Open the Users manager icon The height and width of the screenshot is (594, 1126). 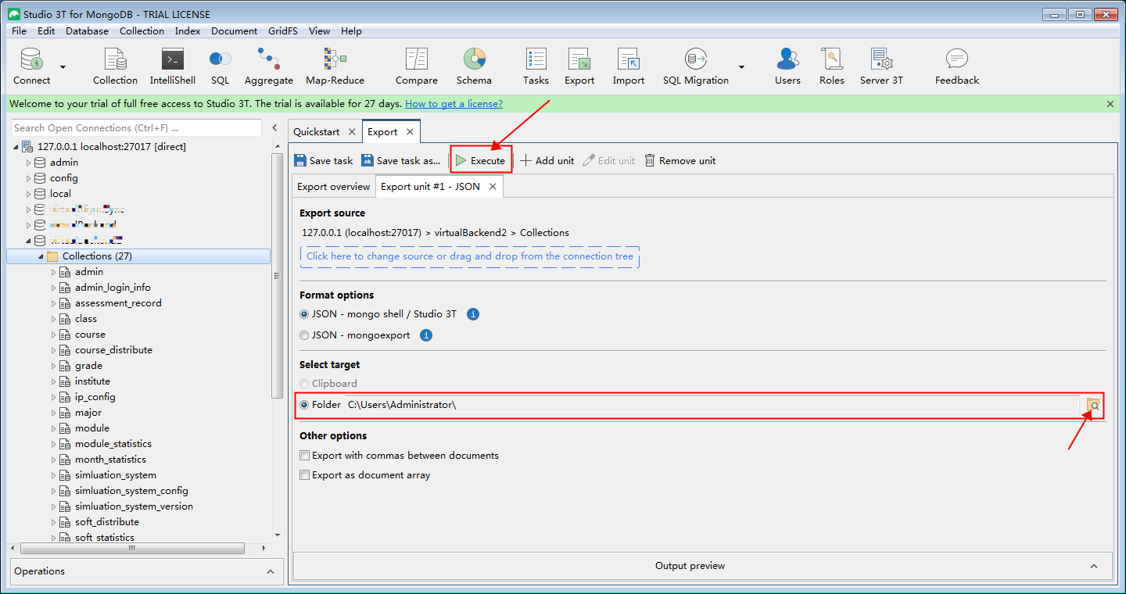tap(787, 66)
